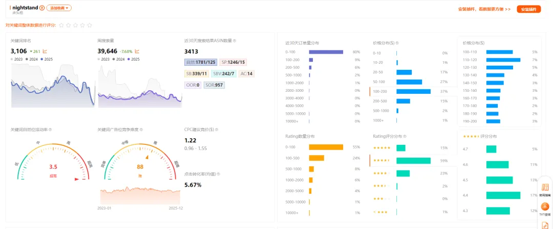This screenshot has width=553, height=229.
Task: Open the 使用指南 floating sidebar icon
Action: (x=545, y=190)
